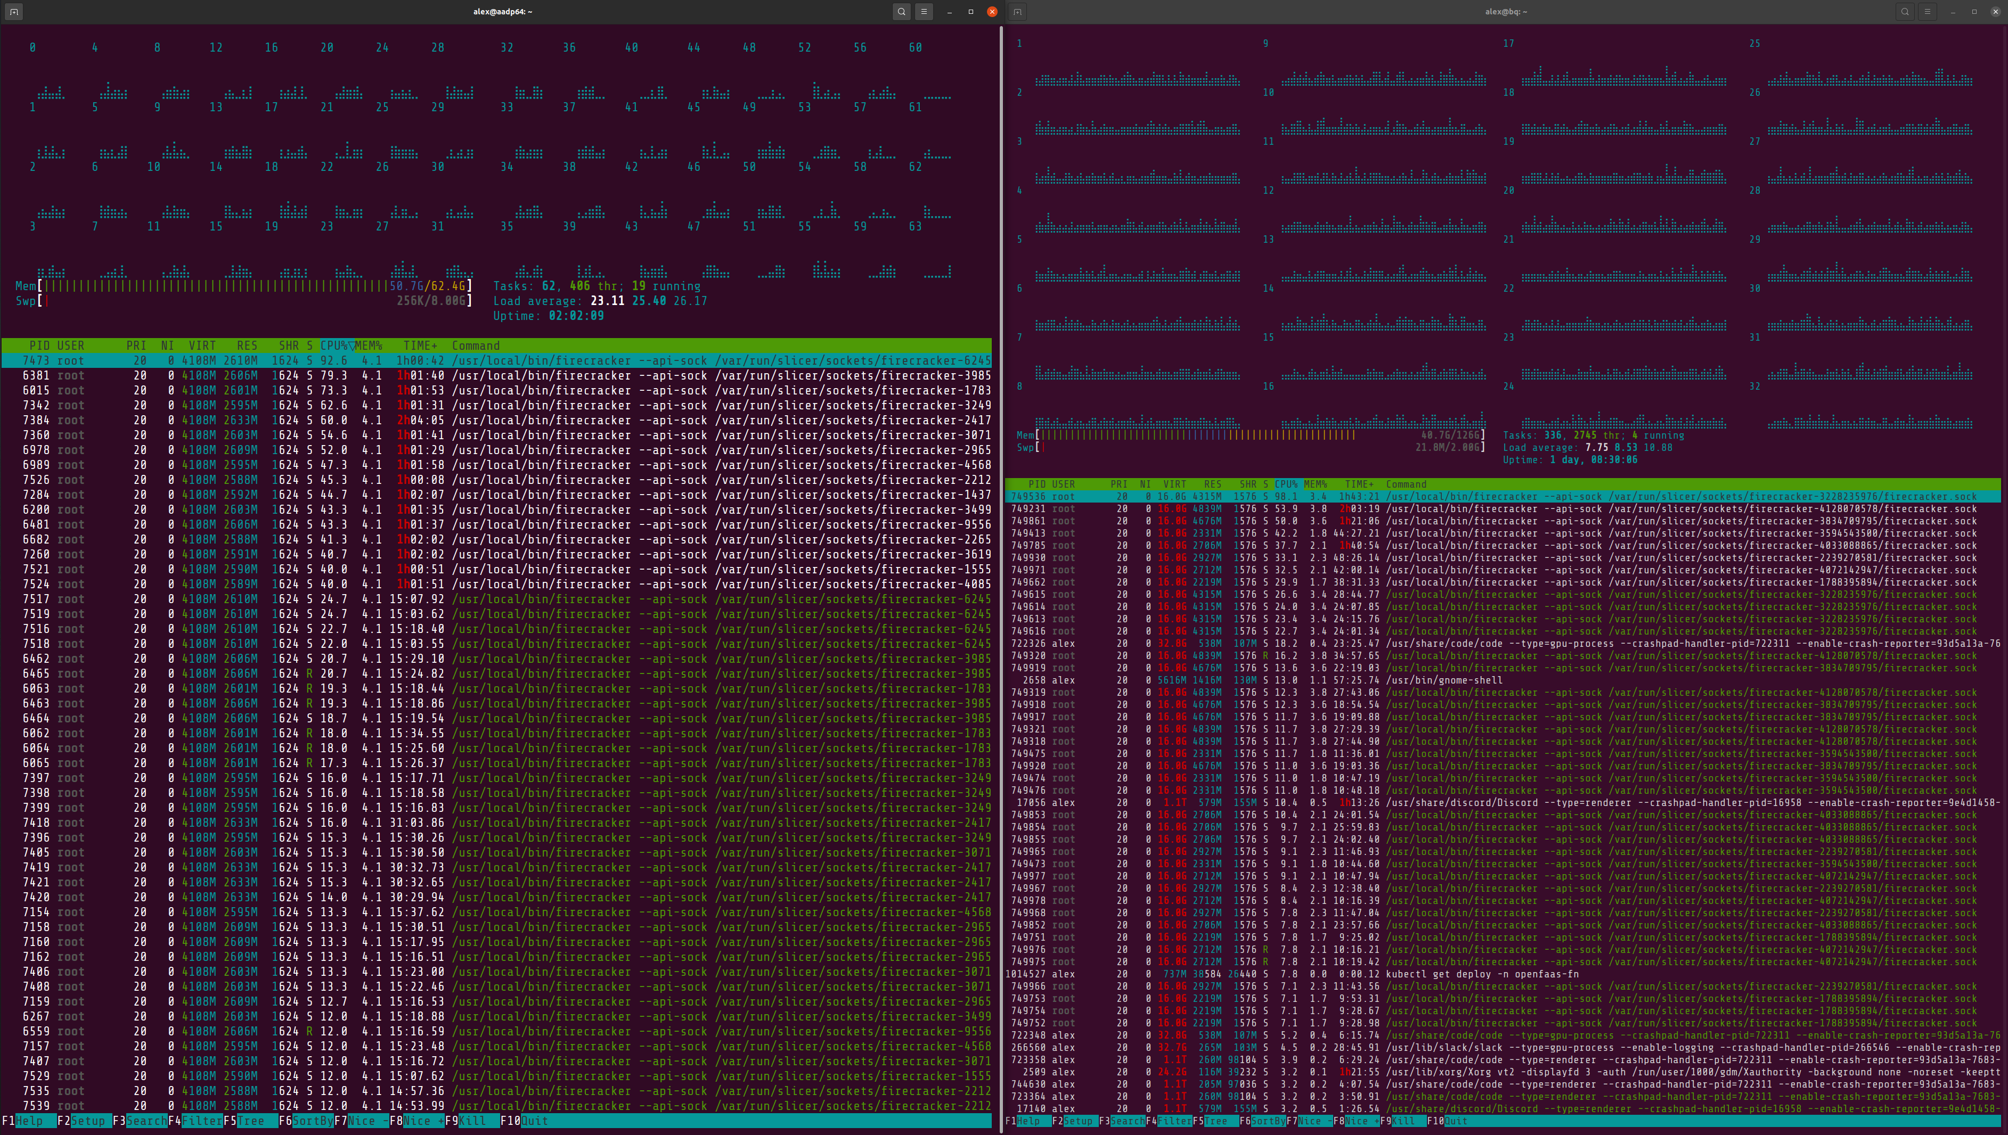Click F1 Help in the alex@aadp64 htop
The width and height of the screenshot is (2008, 1135).
click(x=29, y=1120)
